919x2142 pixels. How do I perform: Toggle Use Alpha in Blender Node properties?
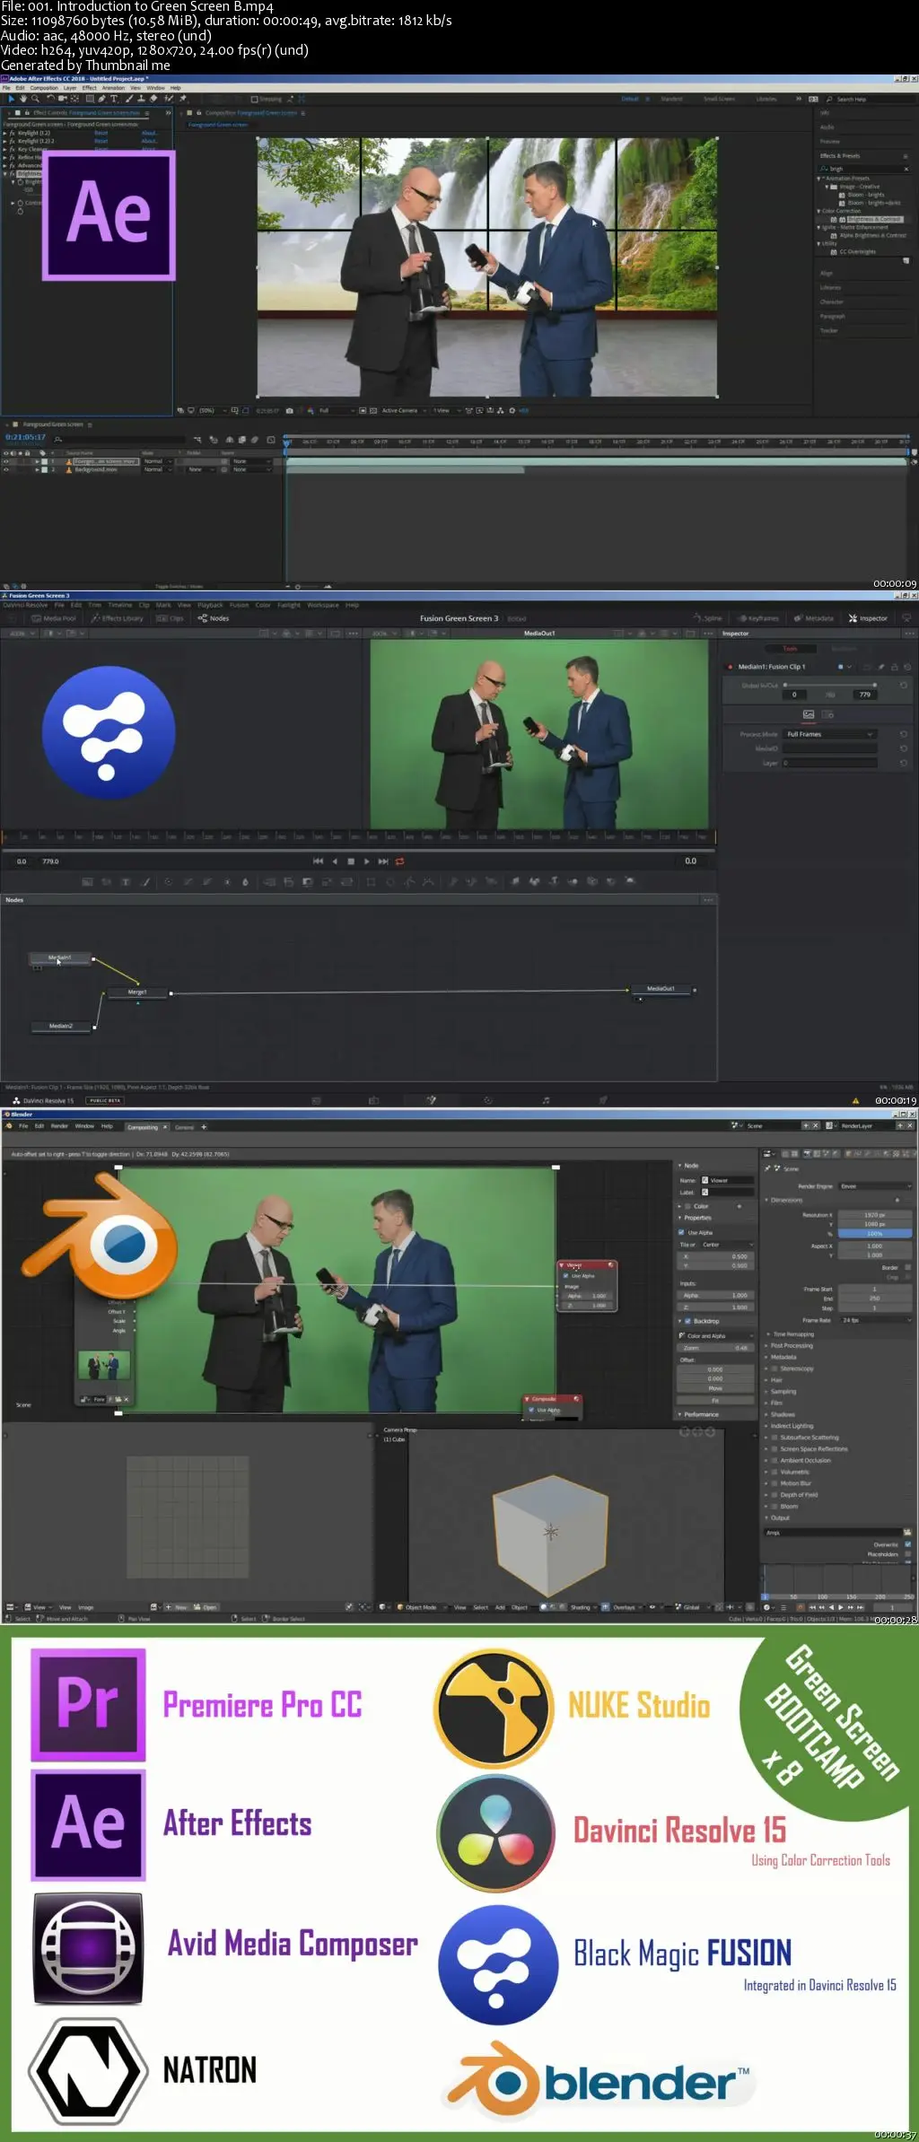point(682,1233)
